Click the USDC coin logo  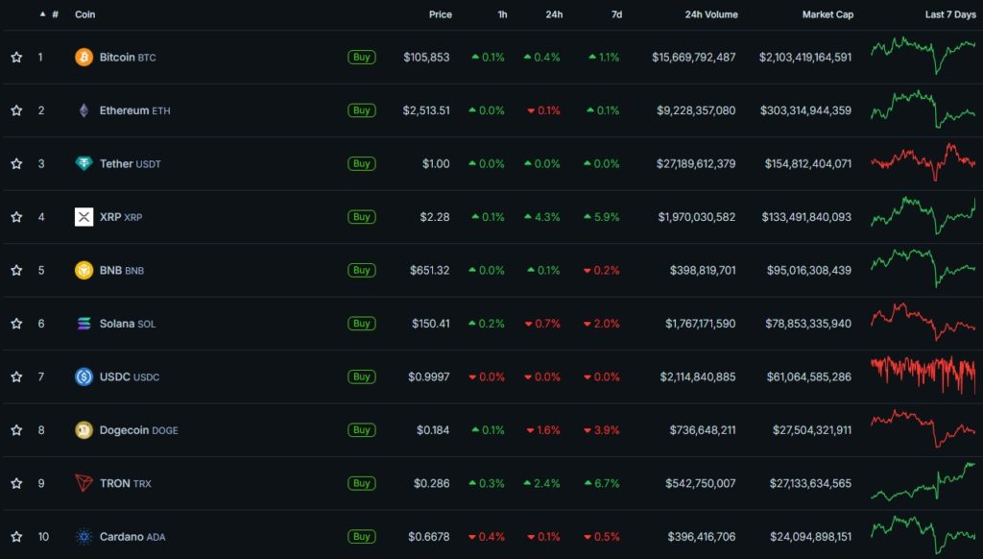(85, 377)
